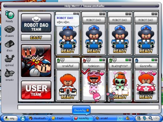Select the USER TEAM button

tap(36, 90)
